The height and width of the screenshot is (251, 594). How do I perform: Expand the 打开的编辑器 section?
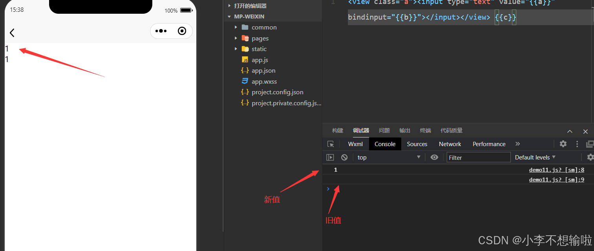pos(229,6)
